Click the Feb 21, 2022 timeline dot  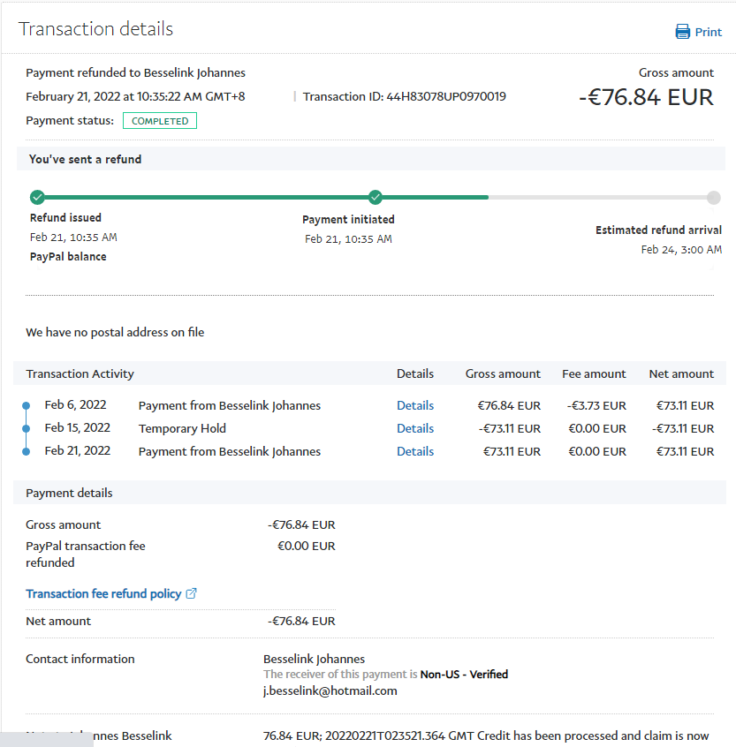[x=26, y=452]
